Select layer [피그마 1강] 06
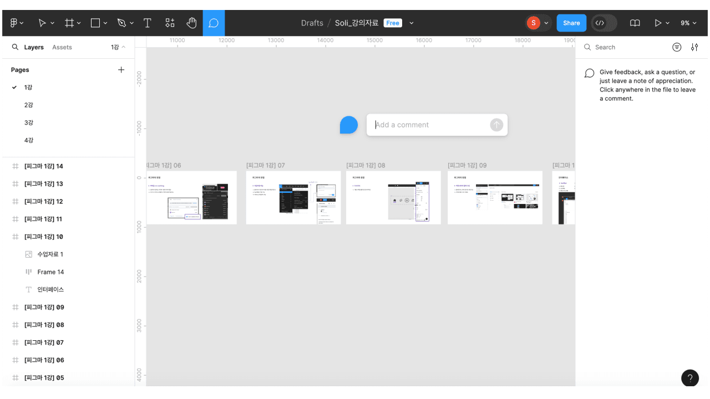Viewport: 710px width, 399px height. coord(68,360)
